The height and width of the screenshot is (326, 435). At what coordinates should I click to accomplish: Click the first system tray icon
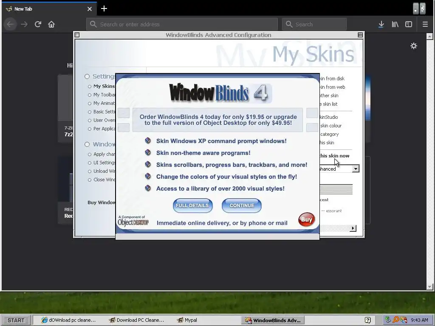388,320
